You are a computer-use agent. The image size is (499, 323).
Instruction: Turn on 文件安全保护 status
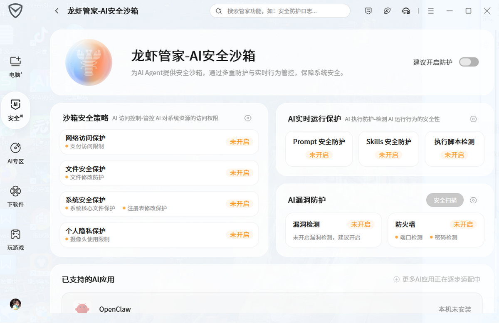coord(240,173)
